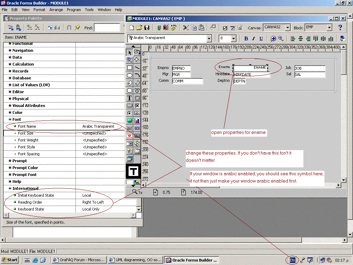Open the Canvas CANVAS2 dropdown
The width and height of the screenshot is (353, 265).
(x=288, y=28)
